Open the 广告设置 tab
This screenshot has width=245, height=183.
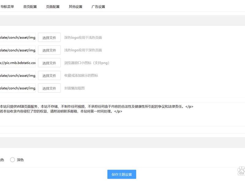coord(98,7)
